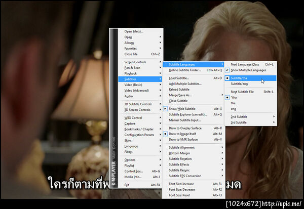Click Control Box... entry

tap(140, 171)
